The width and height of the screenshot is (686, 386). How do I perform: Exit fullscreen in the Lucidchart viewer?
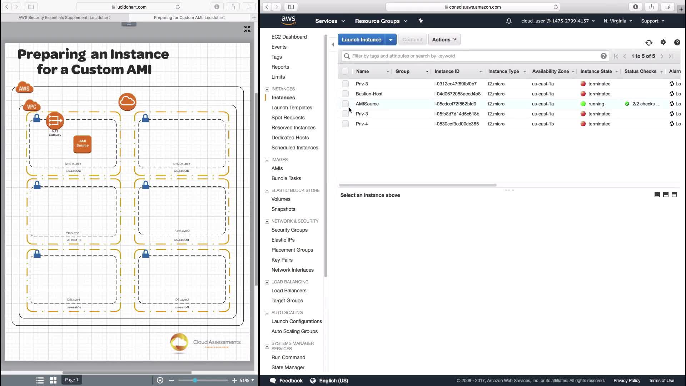tap(247, 29)
